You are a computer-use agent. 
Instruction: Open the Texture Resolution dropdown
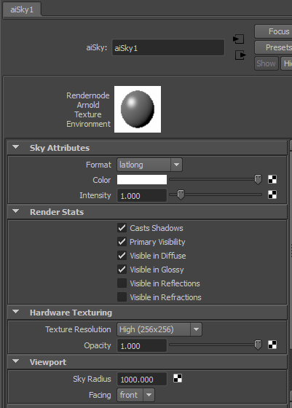click(x=159, y=329)
